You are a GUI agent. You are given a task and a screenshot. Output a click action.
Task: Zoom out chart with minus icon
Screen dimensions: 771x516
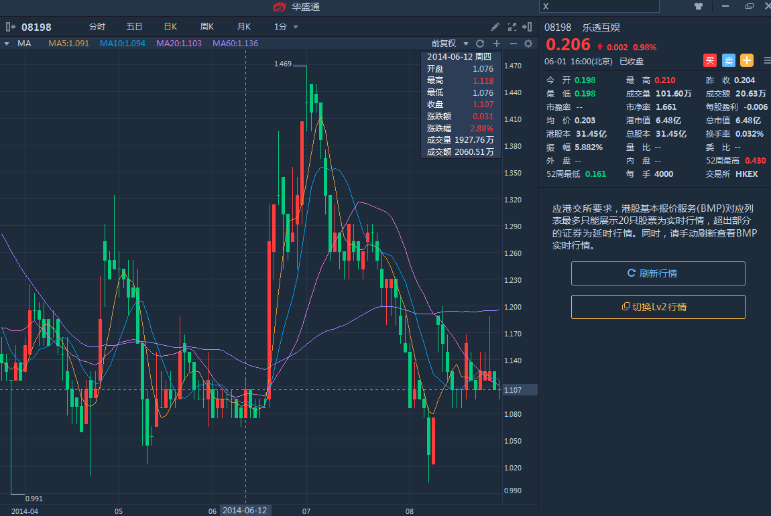514,44
